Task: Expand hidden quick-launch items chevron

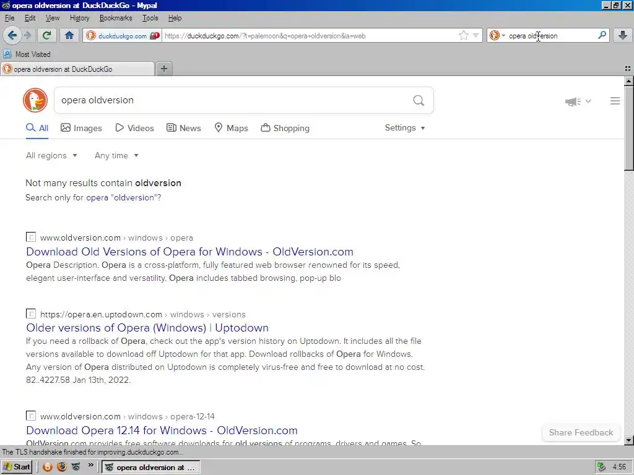Action: (90, 465)
